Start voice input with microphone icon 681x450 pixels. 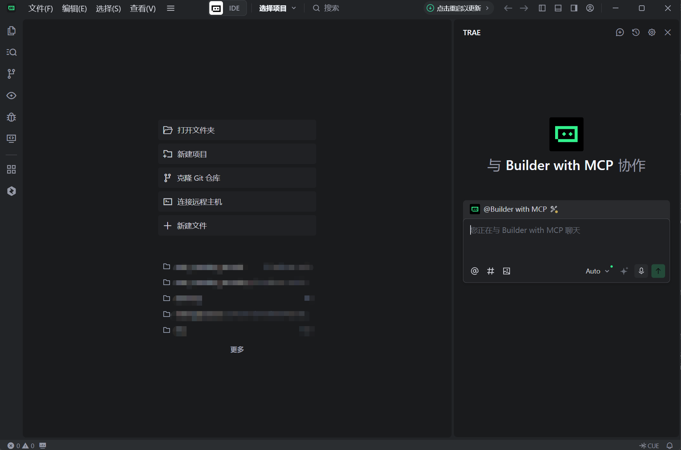[641, 271]
